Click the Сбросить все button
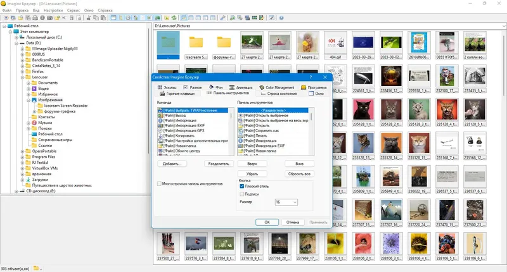This screenshot has height=272, width=507. click(x=299, y=173)
